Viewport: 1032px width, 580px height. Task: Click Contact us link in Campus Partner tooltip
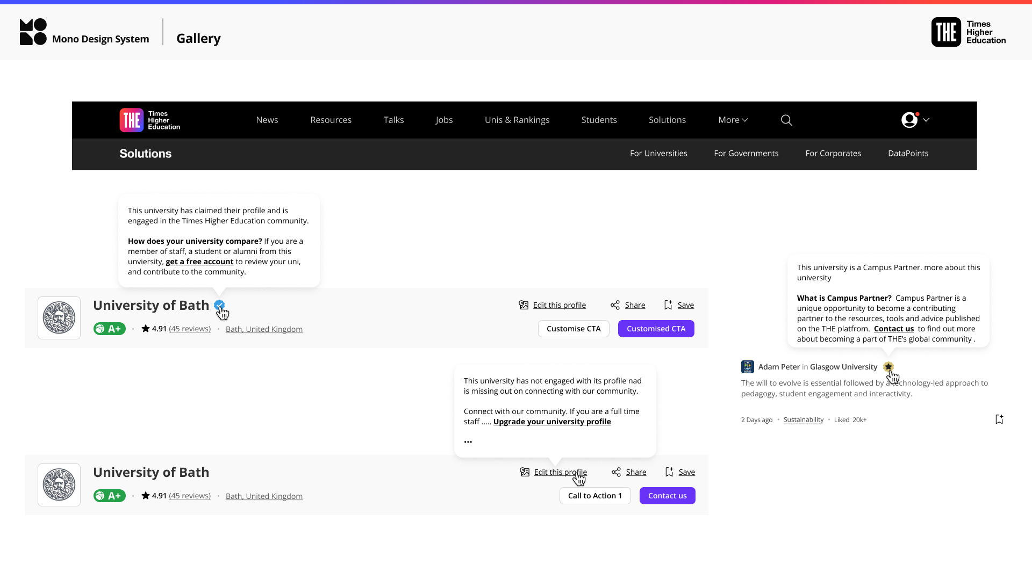pyautogui.click(x=894, y=329)
